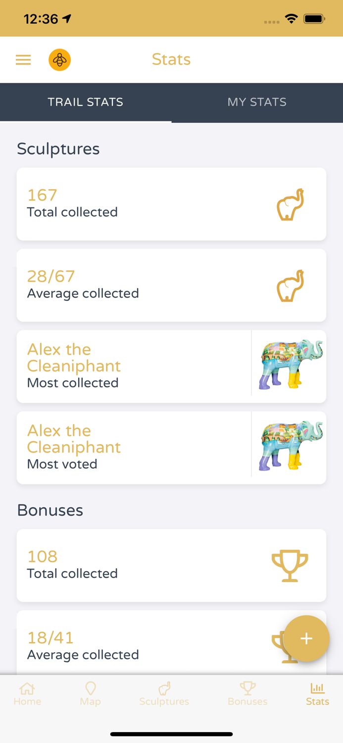This screenshot has height=743, width=343.
Task: Tap the bee logo icon
Action: 59,60
